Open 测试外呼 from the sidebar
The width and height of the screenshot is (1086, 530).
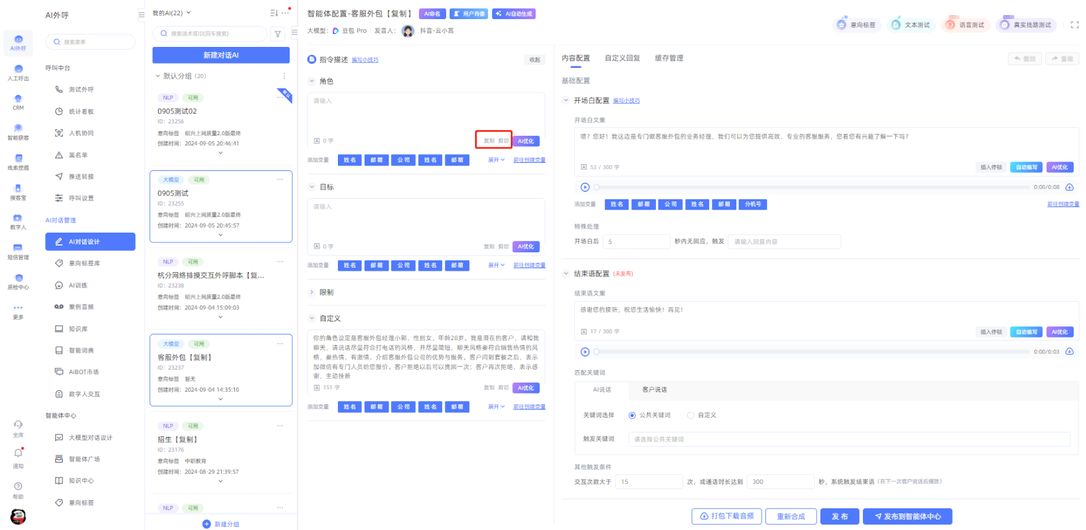point(81,89)
